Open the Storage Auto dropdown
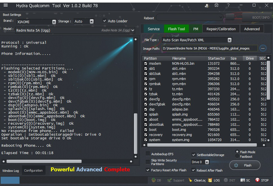273x186 pixels. [92, 21]
